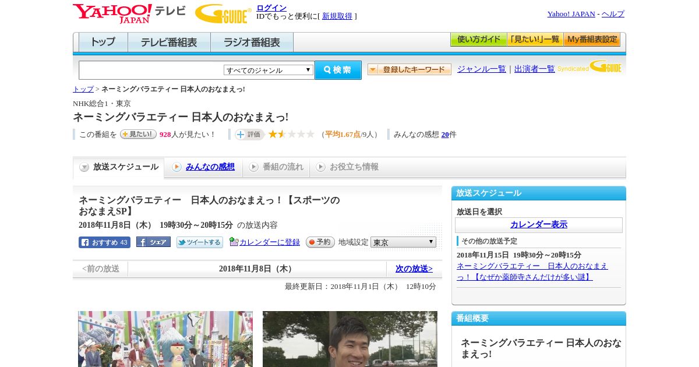Click the 平均1.67点/9人 rating text
This screenshot has width=699, height=367.
click(x=349, y=135)
